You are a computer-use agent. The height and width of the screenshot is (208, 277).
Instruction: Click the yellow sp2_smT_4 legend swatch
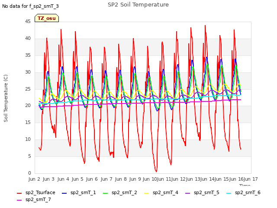point(147,193)
